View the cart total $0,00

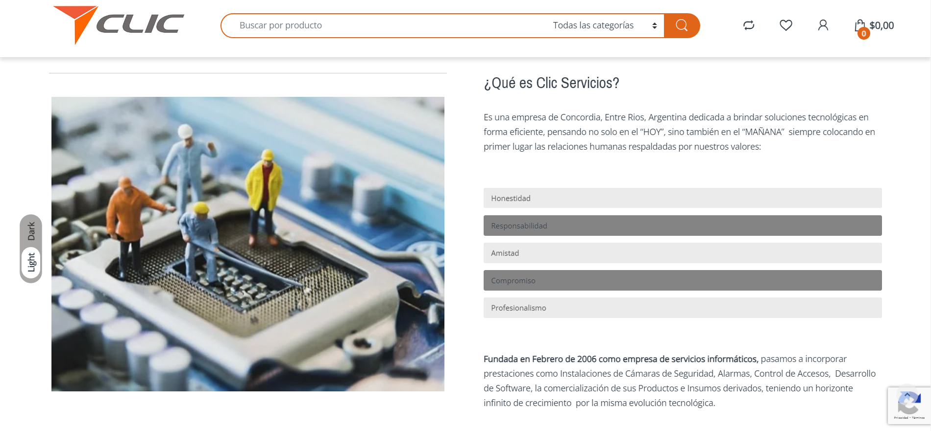click(x=882, y=25)
